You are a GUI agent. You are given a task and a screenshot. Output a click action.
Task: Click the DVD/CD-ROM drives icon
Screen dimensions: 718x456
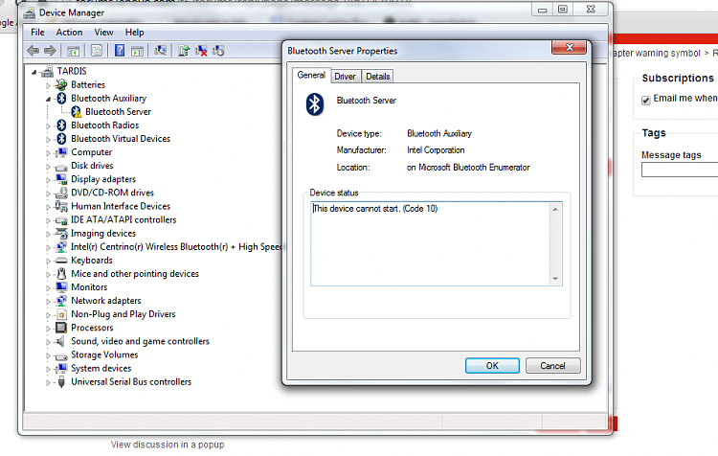(61, 193)
